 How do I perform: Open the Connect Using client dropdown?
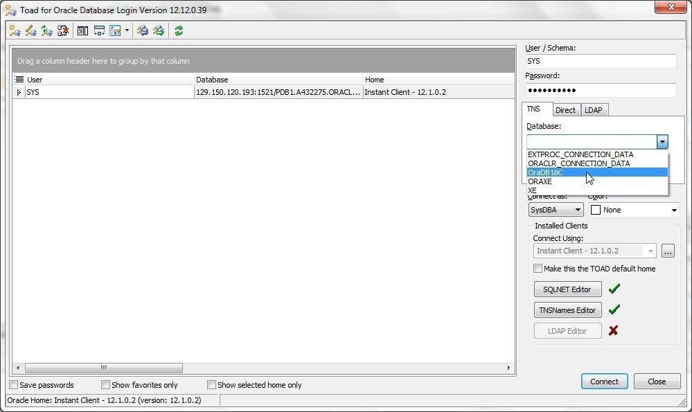(x=594, y=251)
